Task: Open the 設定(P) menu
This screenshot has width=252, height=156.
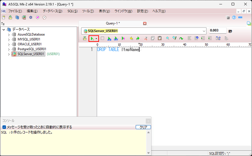Action: (142, 11)
